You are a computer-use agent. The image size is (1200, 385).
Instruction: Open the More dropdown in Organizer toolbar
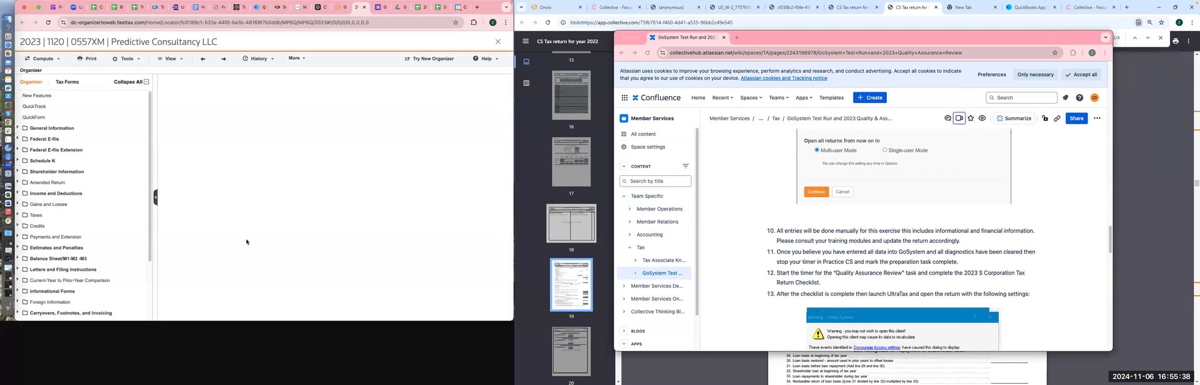[x=297, y=58]
